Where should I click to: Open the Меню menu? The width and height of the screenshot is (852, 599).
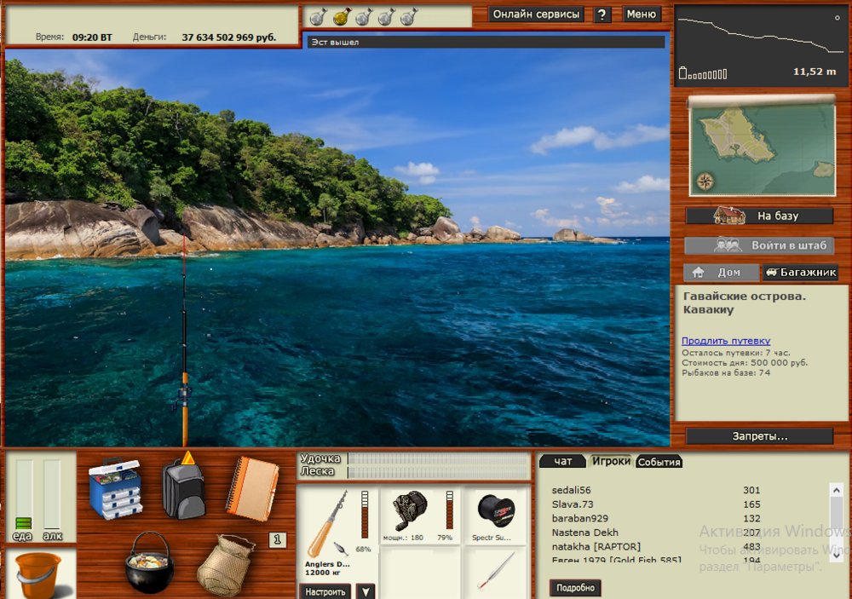coord(642,14)
